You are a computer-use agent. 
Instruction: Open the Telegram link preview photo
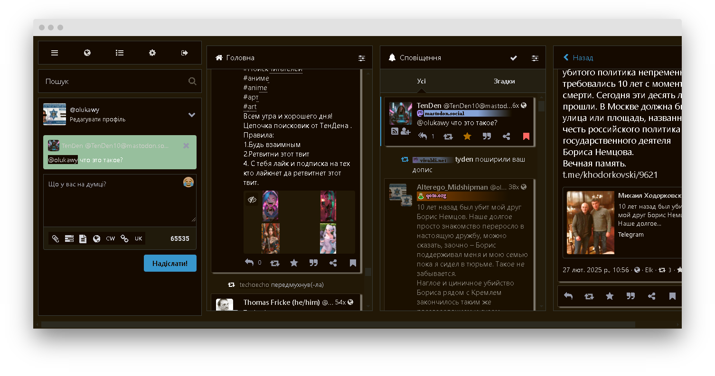pyautogui.click(x=591, y=222)
